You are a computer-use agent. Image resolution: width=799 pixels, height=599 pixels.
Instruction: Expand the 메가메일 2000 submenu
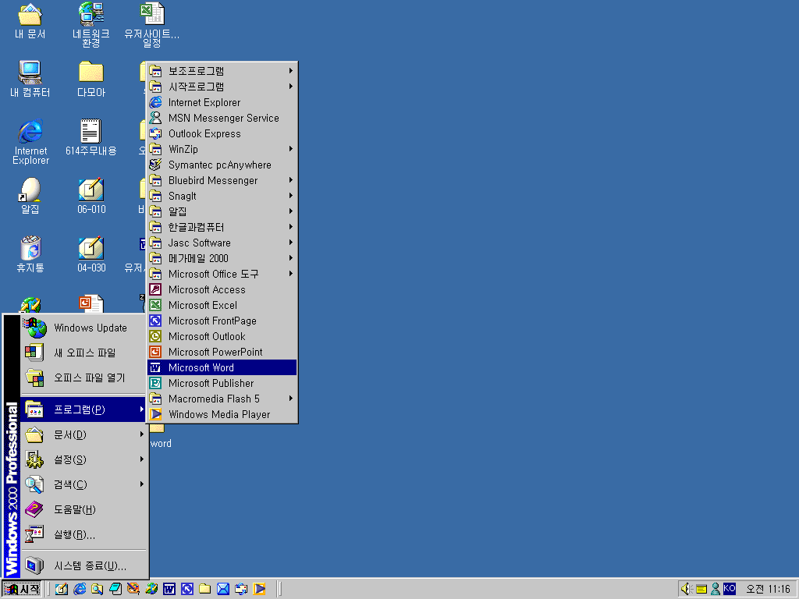pyautogui.click(x=222, y=258)
